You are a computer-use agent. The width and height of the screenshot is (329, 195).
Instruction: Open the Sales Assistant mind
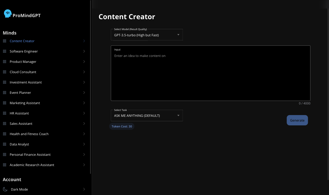click(21, 124)
